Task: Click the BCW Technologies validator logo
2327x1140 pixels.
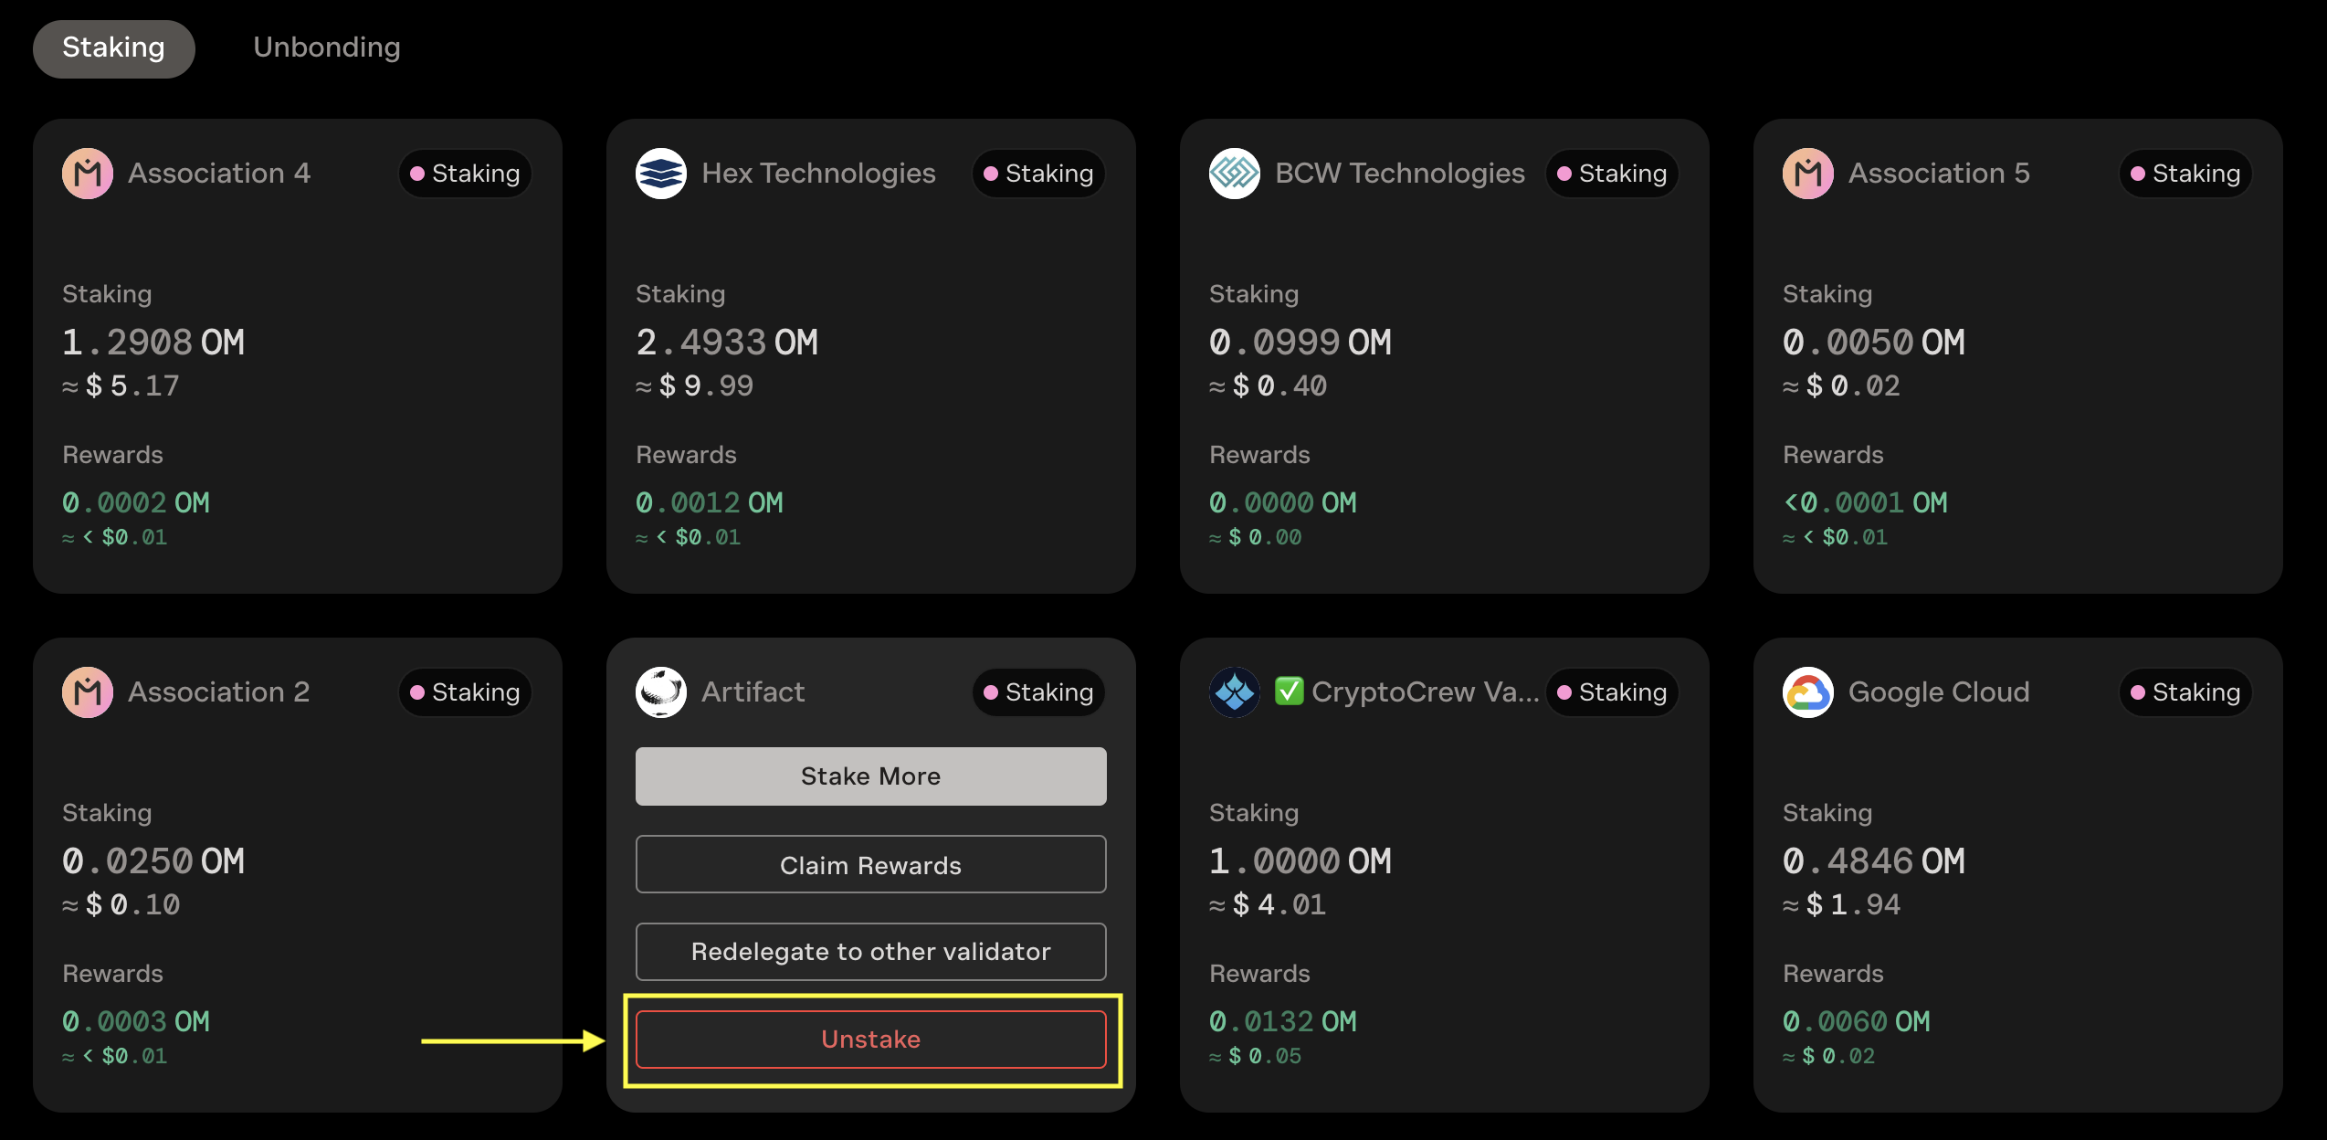Action: point(1235,174)
